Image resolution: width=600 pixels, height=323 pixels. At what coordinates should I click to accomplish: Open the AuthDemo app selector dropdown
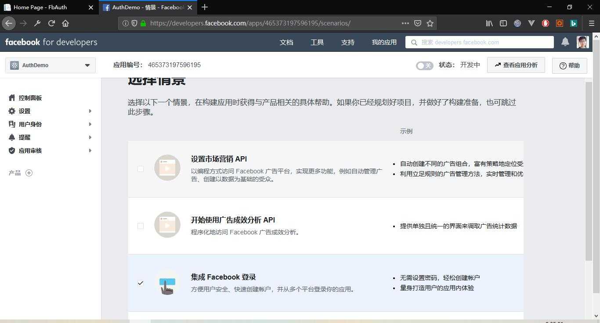(51, 65)
